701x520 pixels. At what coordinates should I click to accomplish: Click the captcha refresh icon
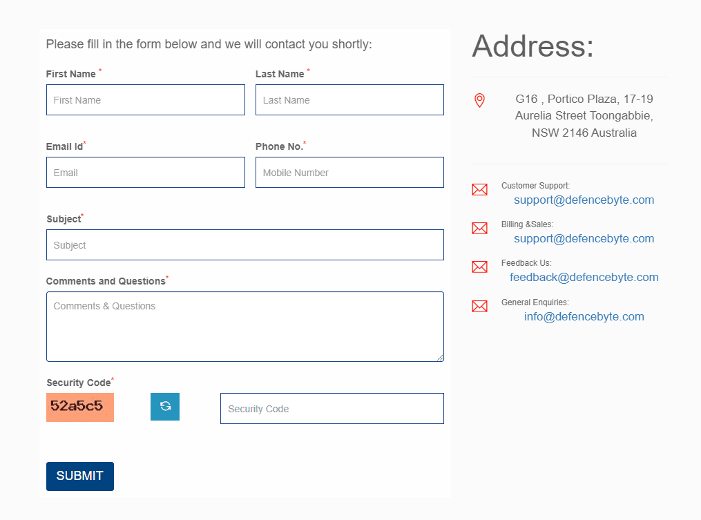pyautogui.click(x=164, y=407)
